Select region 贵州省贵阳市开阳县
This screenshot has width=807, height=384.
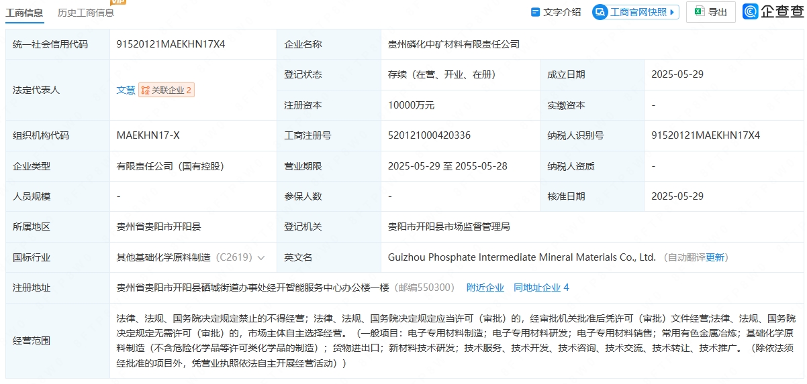coord(158,227)
